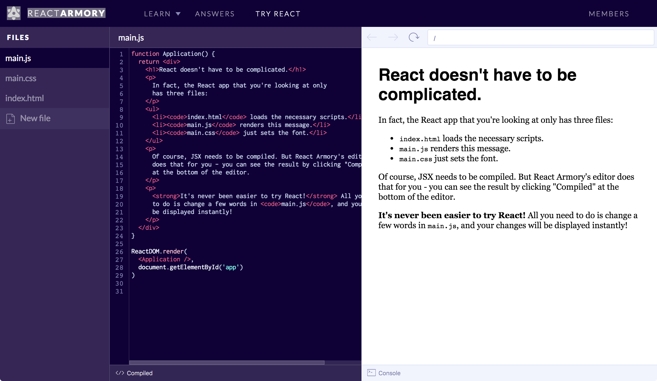The height and width of the screenshot is (381, 657).
Task: Click the horizontal scrollbar below the code editor
Action: coord(227,363)
